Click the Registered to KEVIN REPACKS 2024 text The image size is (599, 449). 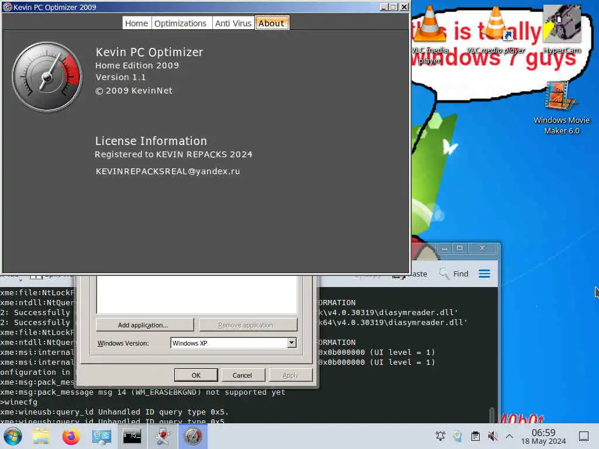(173, 154)
